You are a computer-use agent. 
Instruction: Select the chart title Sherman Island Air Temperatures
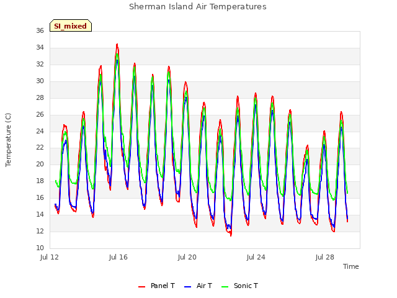pyautogui.click(x=198, y=7)
